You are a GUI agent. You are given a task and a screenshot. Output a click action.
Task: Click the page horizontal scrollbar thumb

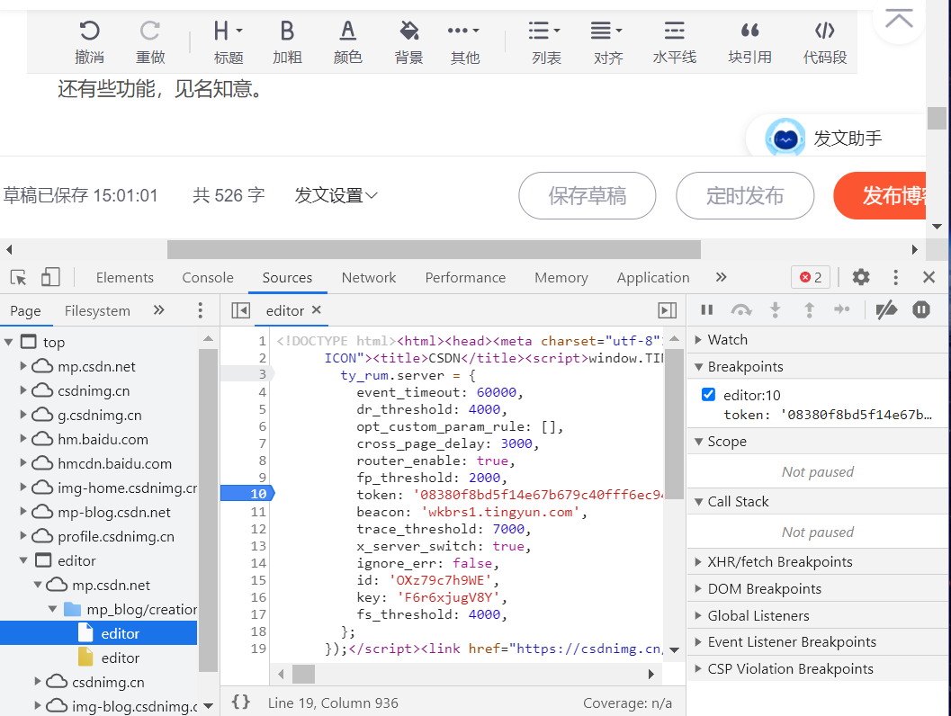(434, 249)
